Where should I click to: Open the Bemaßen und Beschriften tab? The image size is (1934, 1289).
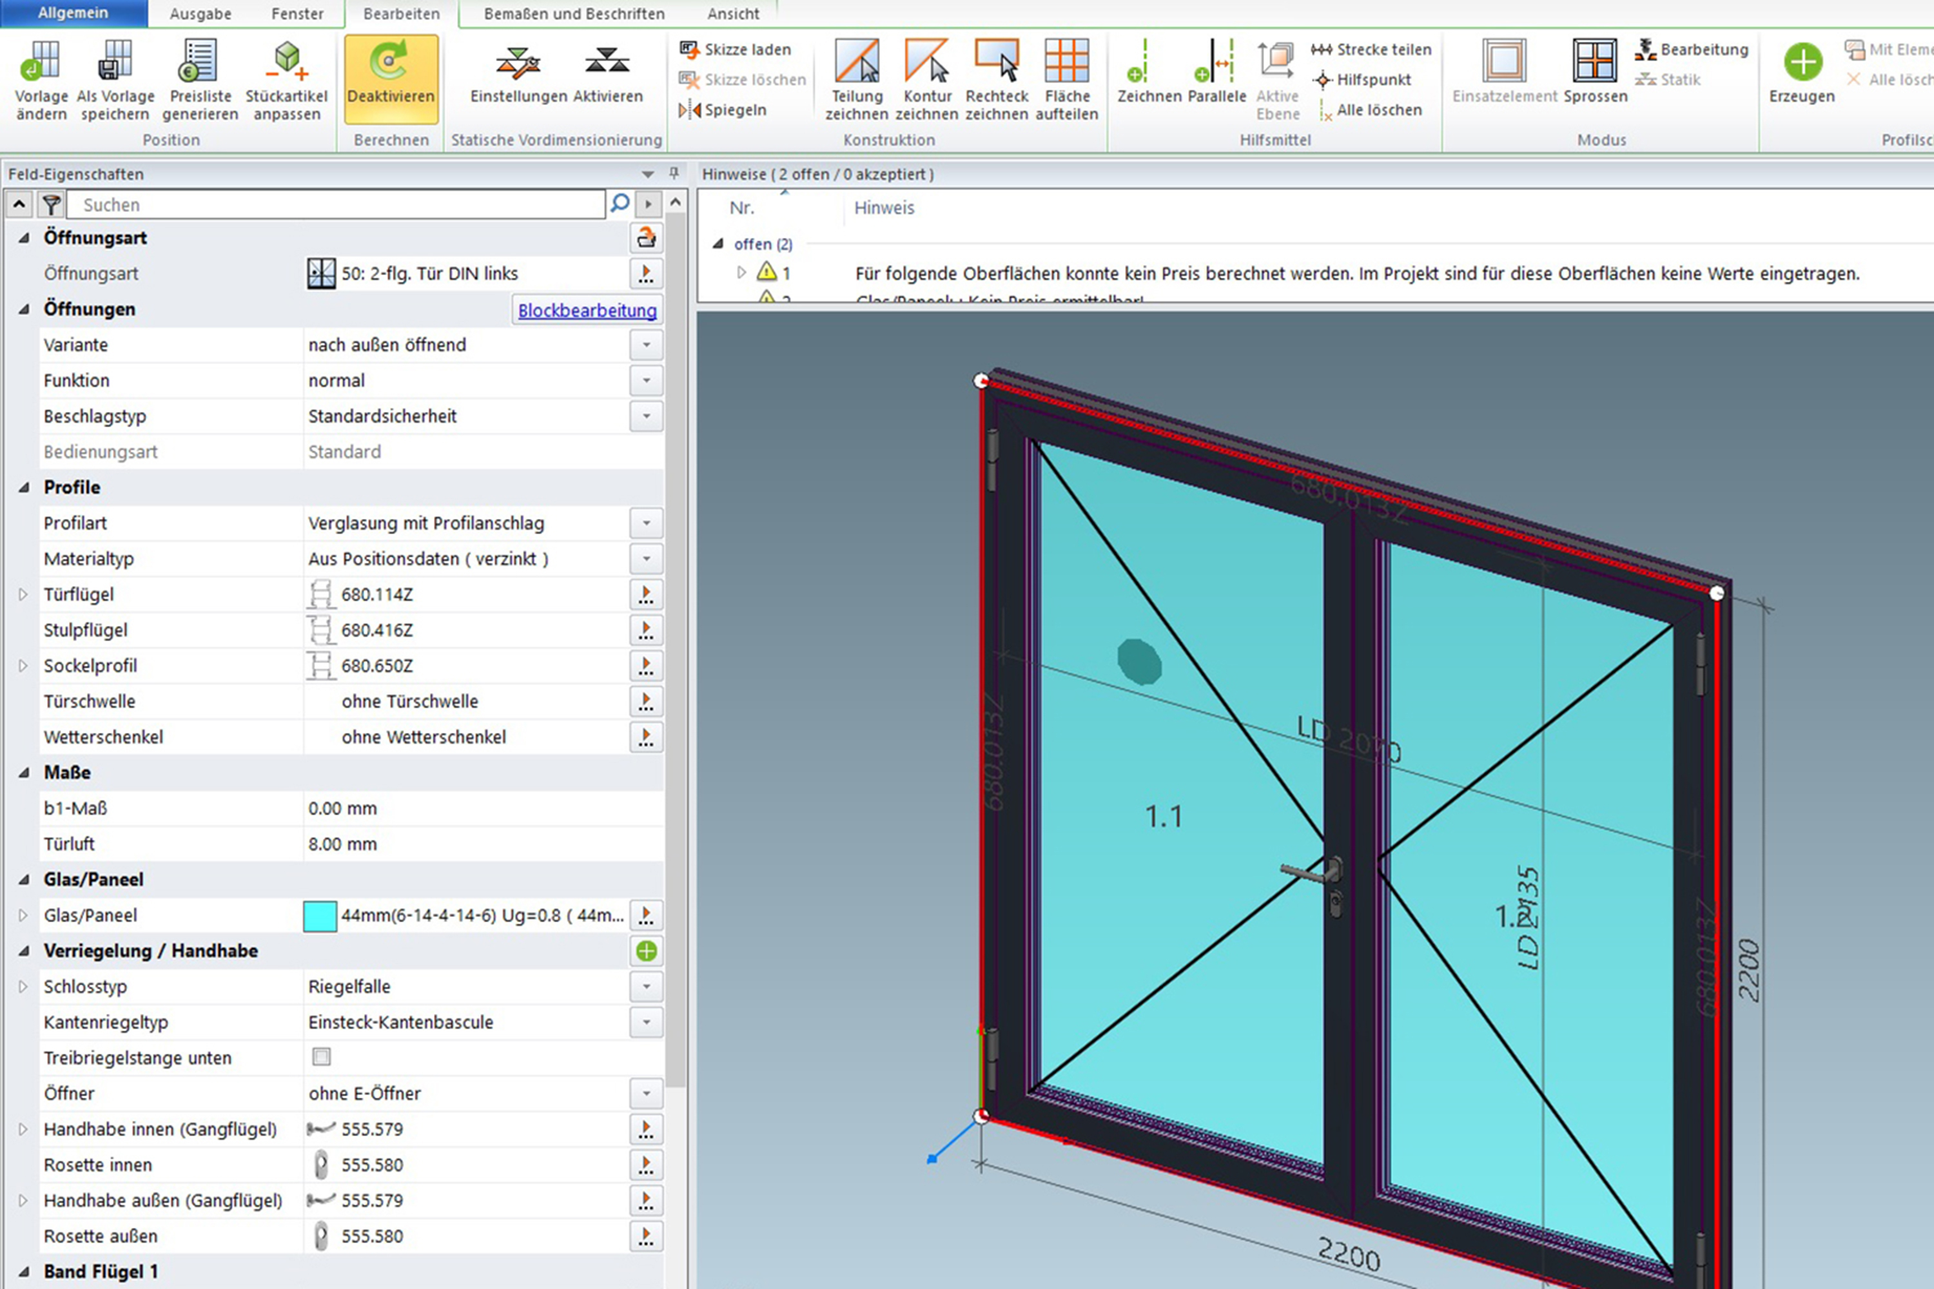tap(573, 14)
